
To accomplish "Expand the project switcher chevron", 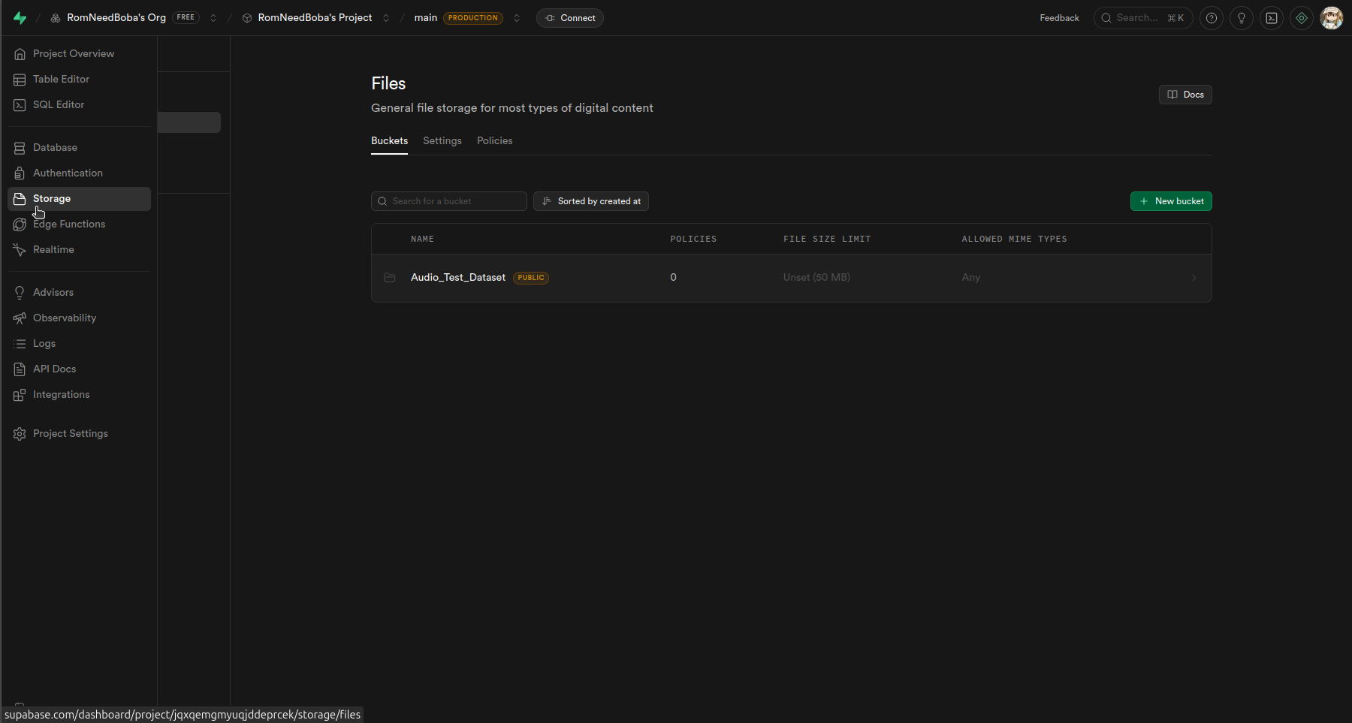I will click(x=386, y=18).
